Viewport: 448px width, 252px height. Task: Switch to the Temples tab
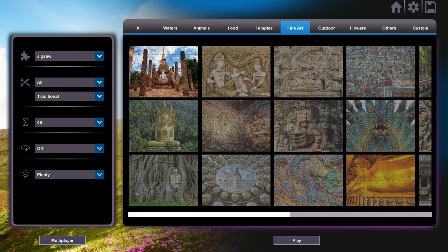click(263, 28)
